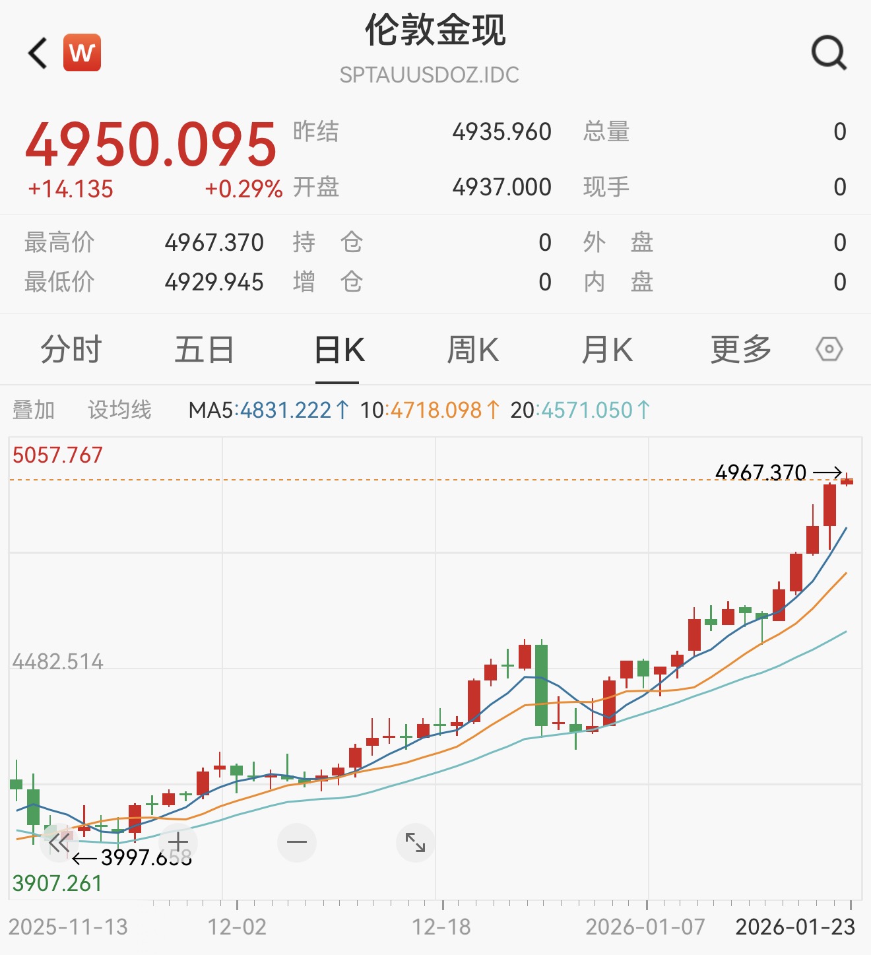Rewind chart history with double-left-arrow icon
Viewport: 871px width, 955px height.
click(58, 842)
